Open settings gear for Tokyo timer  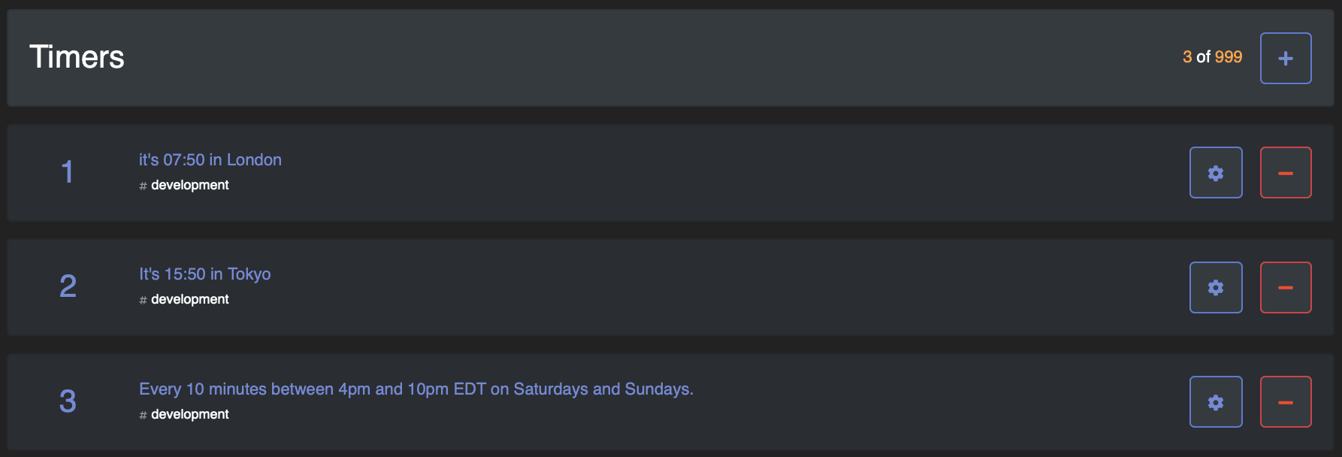coord(1215,287)
